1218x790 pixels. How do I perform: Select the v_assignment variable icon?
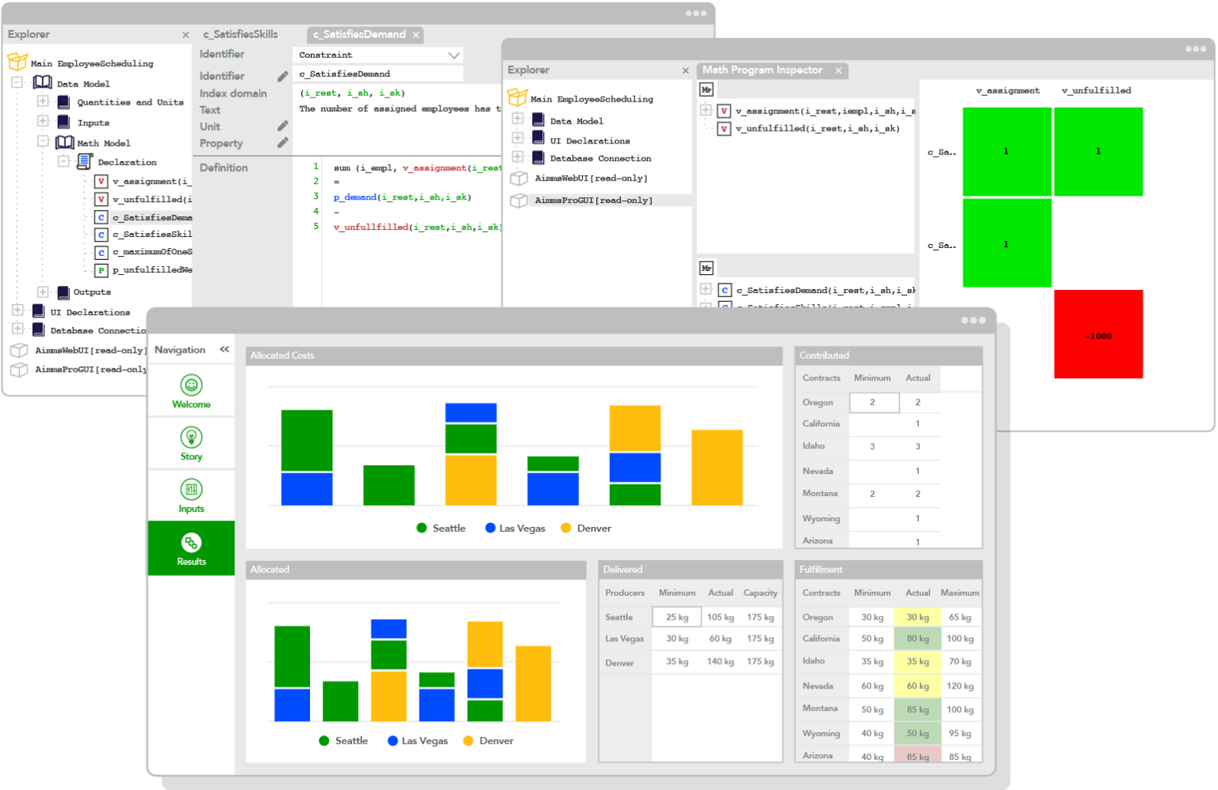101,181
